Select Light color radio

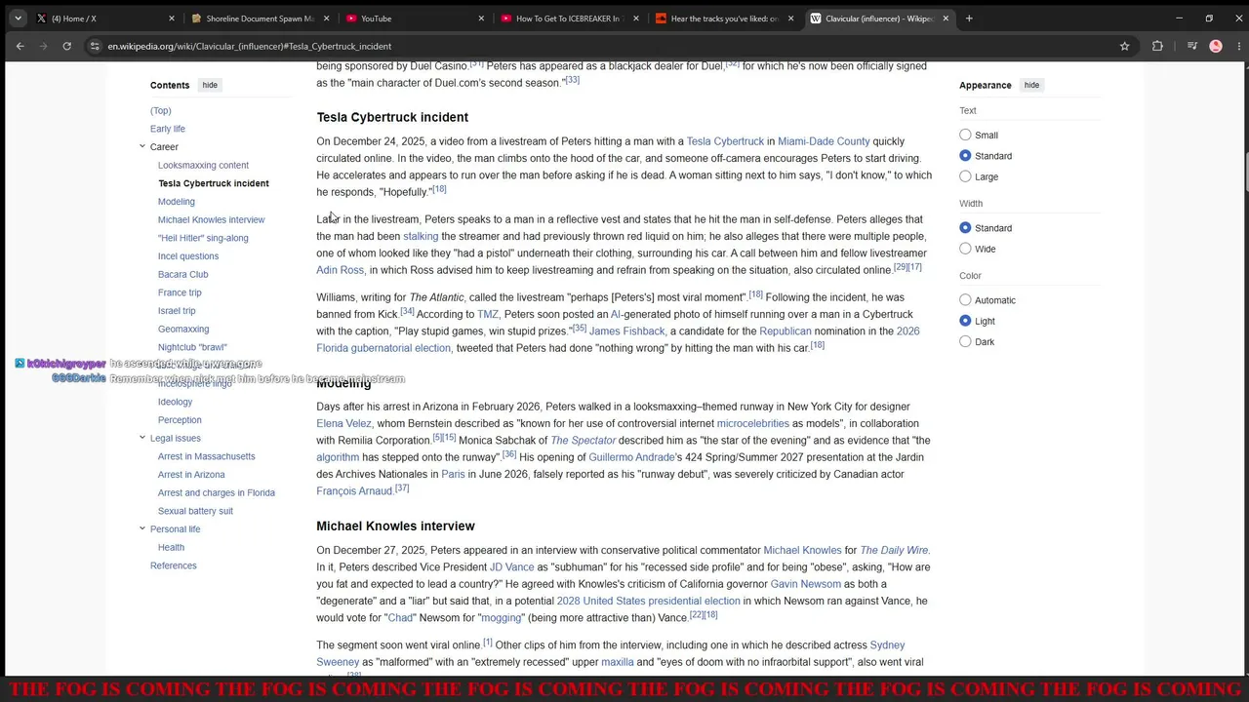(x=965, y=321)
